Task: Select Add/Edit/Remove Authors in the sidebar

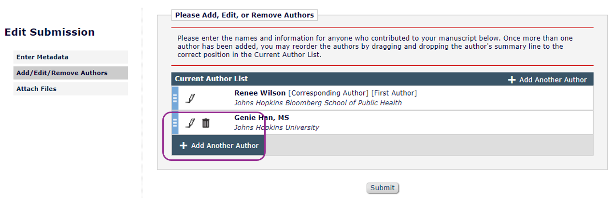Action: click(x=62, y=73)
